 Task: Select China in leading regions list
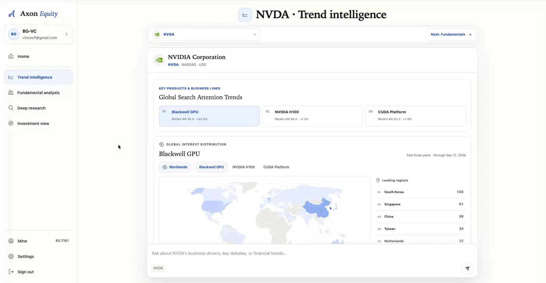tap(420, 216)
